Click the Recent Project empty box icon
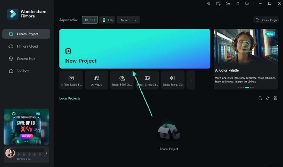Screen dimensions: 283x167 click(169, 132)
